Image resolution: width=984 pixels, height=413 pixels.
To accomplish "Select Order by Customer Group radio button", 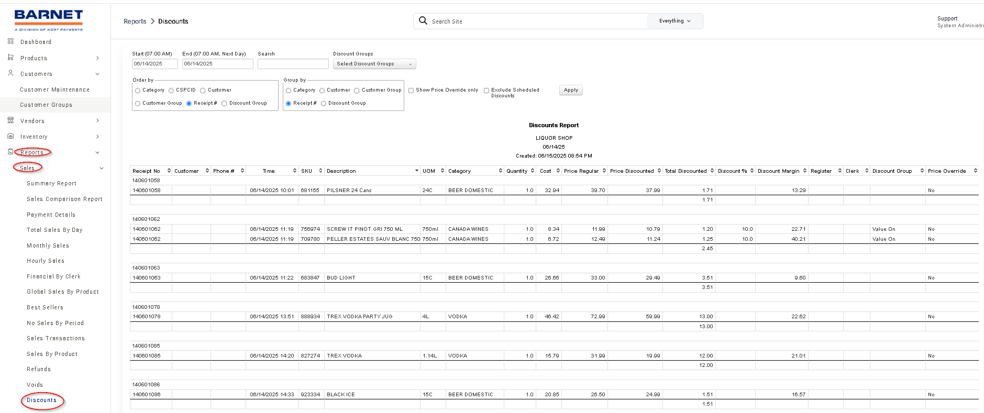I will 138,104.
